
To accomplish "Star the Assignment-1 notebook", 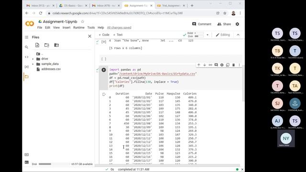I will click(x=83, y=21).
